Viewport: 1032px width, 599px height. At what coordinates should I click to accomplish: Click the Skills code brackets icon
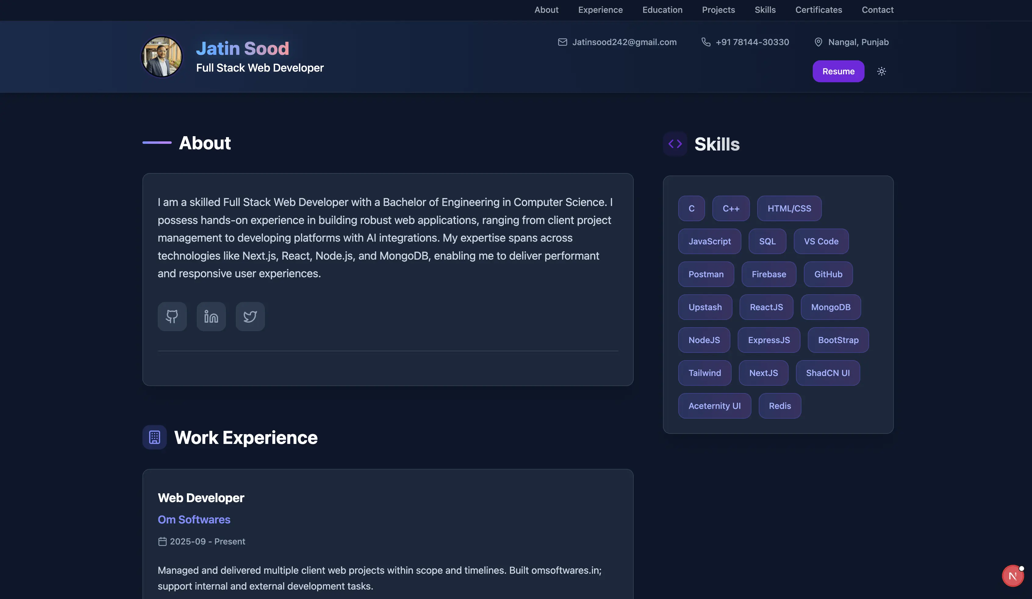click(x=675, y=144)
